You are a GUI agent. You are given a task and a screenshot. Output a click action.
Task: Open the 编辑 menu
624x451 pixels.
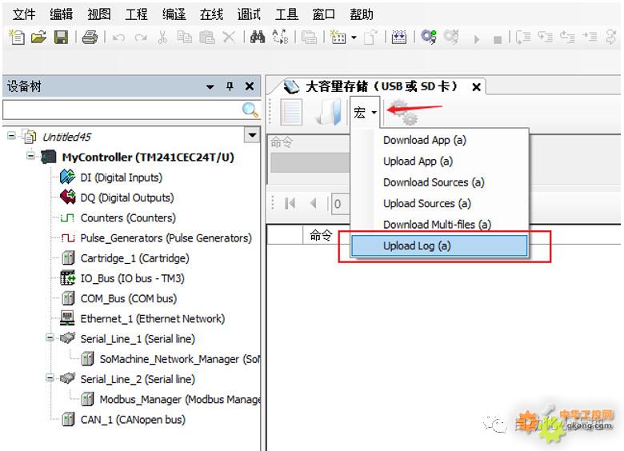(61, 14)
